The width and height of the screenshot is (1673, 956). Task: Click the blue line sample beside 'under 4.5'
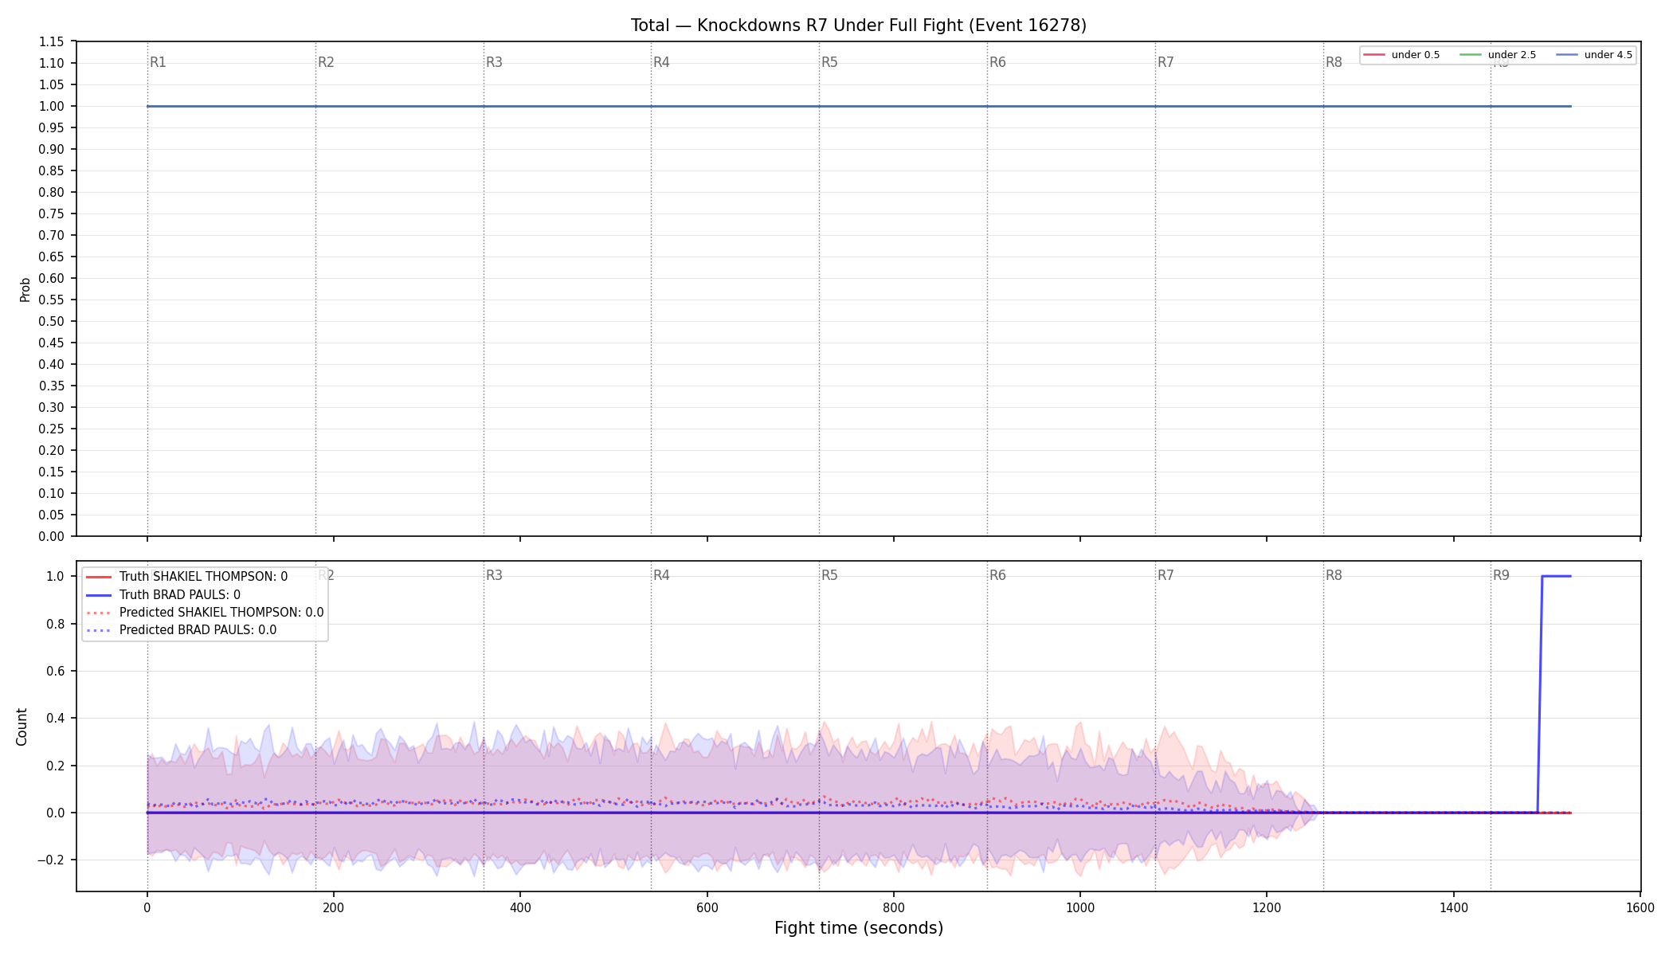[1567, 55]
